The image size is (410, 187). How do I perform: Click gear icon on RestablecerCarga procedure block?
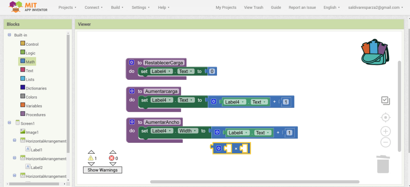[132, 63]
